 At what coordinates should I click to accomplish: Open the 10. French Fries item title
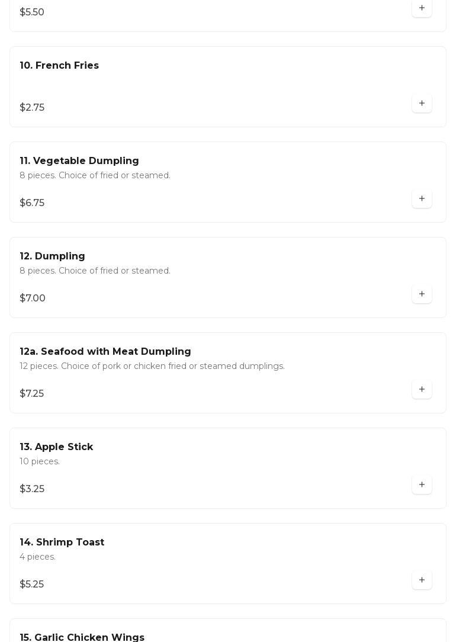click(x=59, y=66)
